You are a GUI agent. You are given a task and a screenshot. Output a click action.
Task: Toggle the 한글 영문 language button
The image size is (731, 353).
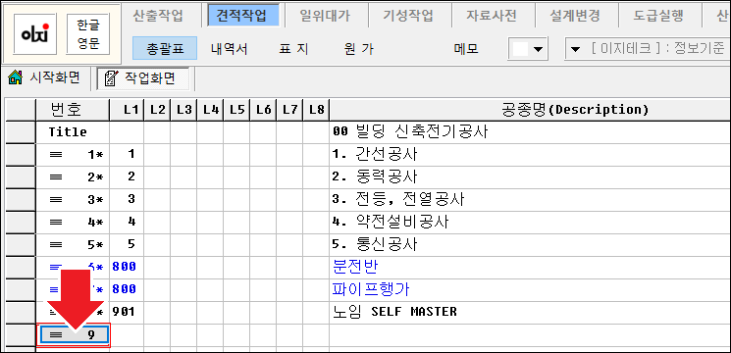(x=88, y=33)
